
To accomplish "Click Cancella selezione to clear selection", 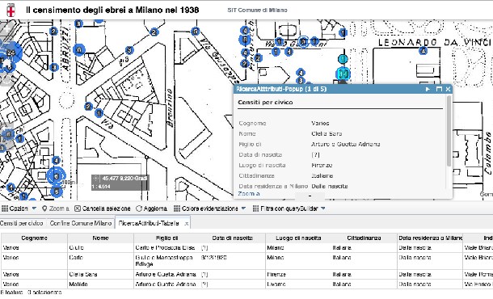I will [x=103, y=208].
